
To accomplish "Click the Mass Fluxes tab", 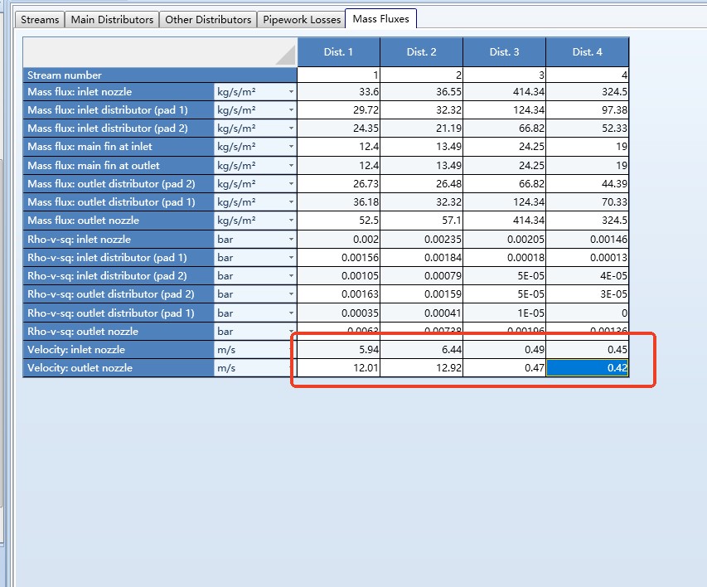I will tap(380, 18).
